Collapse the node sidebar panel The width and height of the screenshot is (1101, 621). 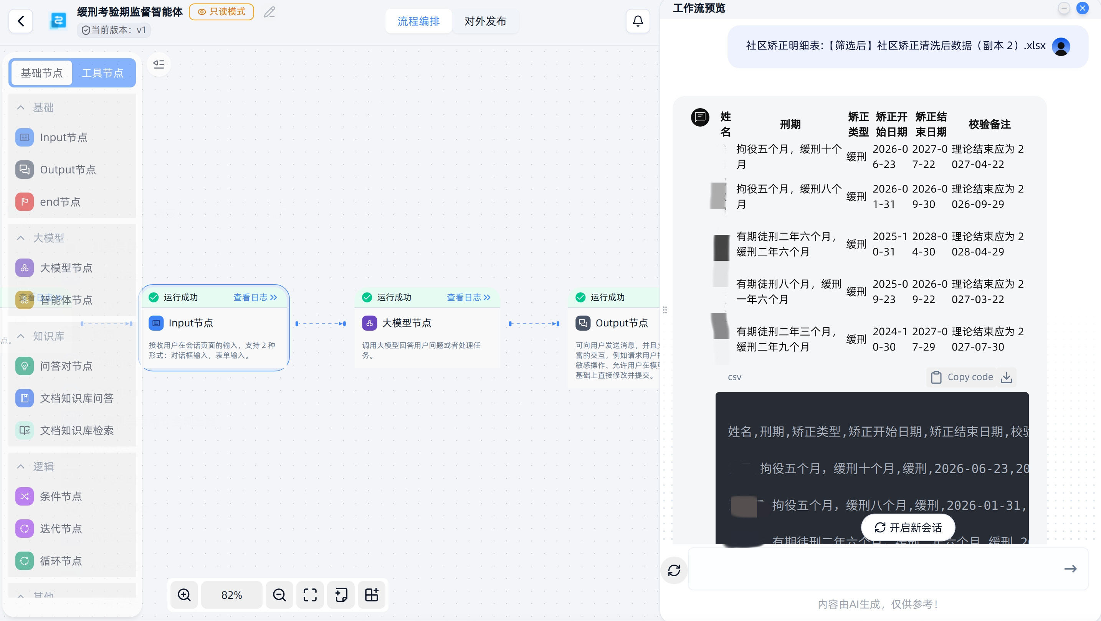point(159,64)
